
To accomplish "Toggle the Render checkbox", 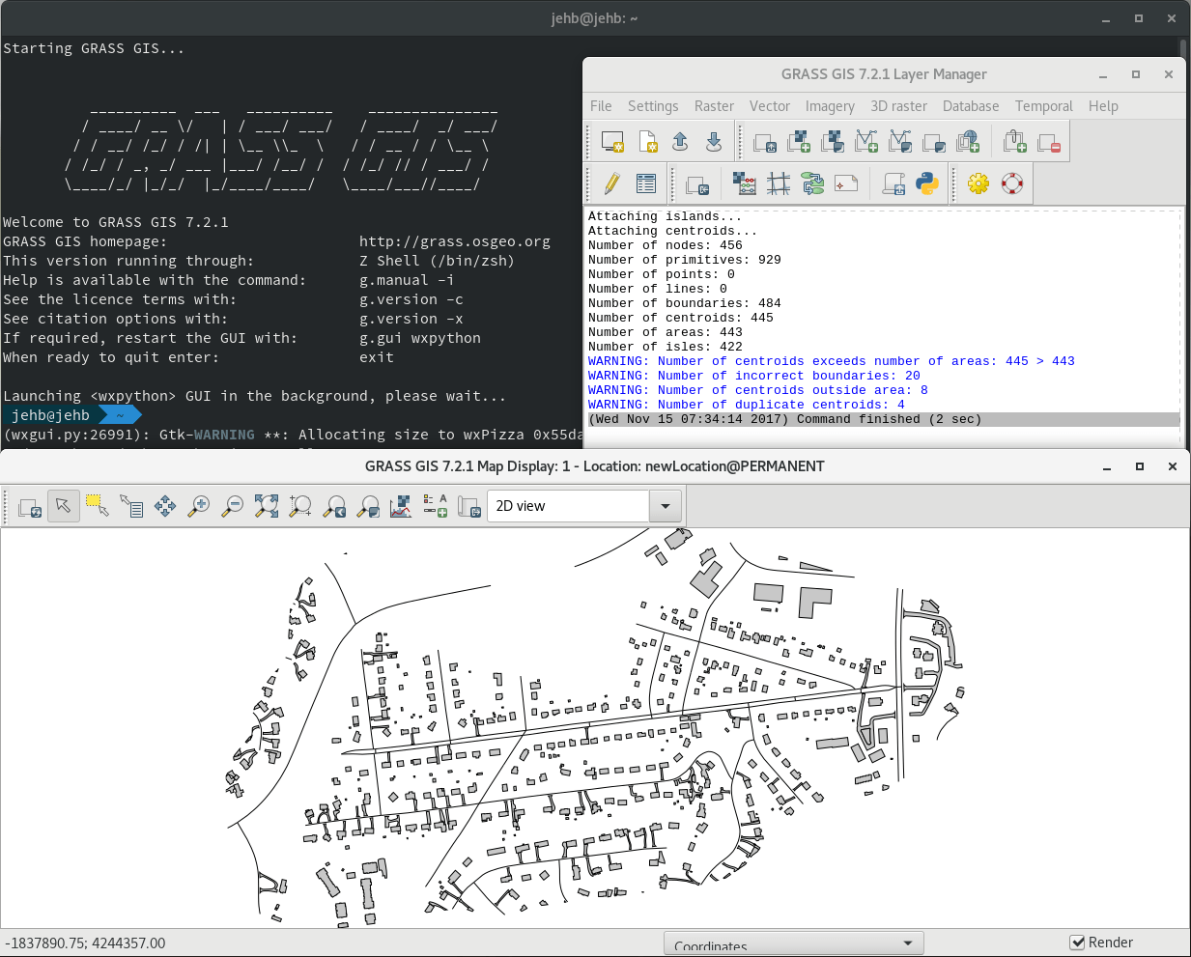I will point(1075,943).
